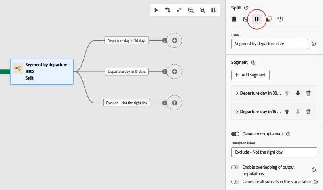Image resolution: width=323 pixels, height=190 pixels.
Task: Move Departure day in 30 segment down
Action: tap(298, 93)
